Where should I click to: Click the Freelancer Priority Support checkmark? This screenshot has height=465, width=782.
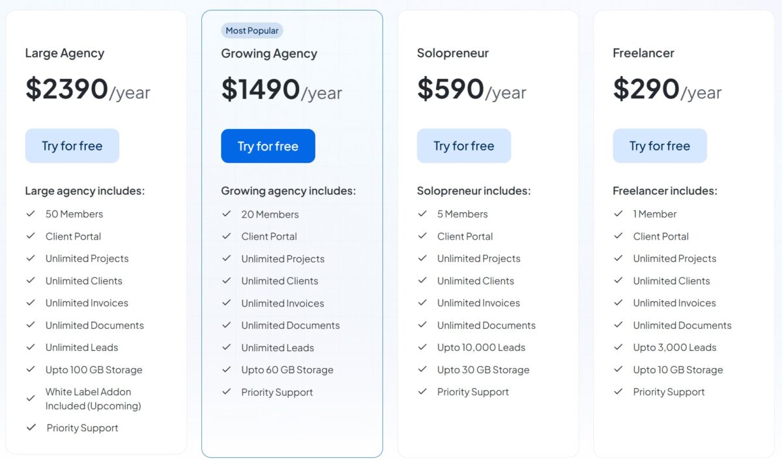click(618, 391)
